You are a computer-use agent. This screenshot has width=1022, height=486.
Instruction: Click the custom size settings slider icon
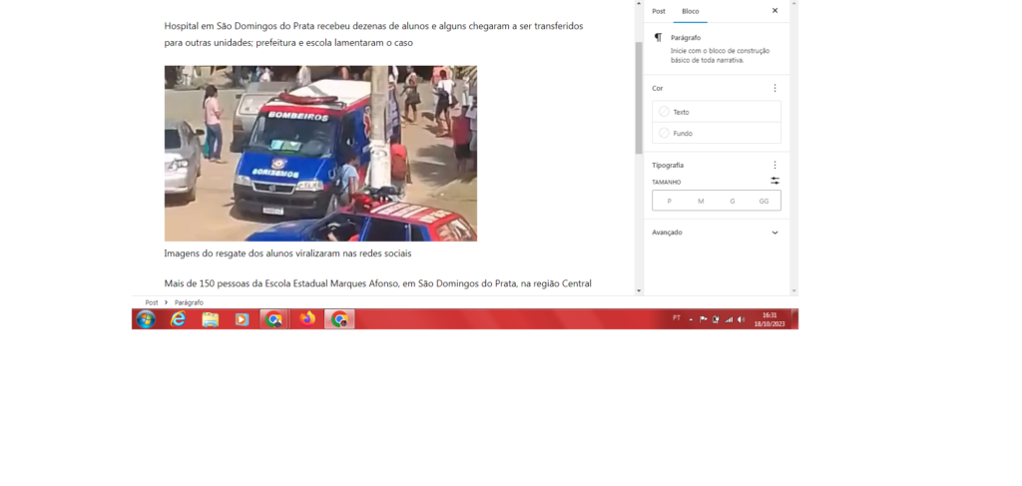tap(774, 181)
